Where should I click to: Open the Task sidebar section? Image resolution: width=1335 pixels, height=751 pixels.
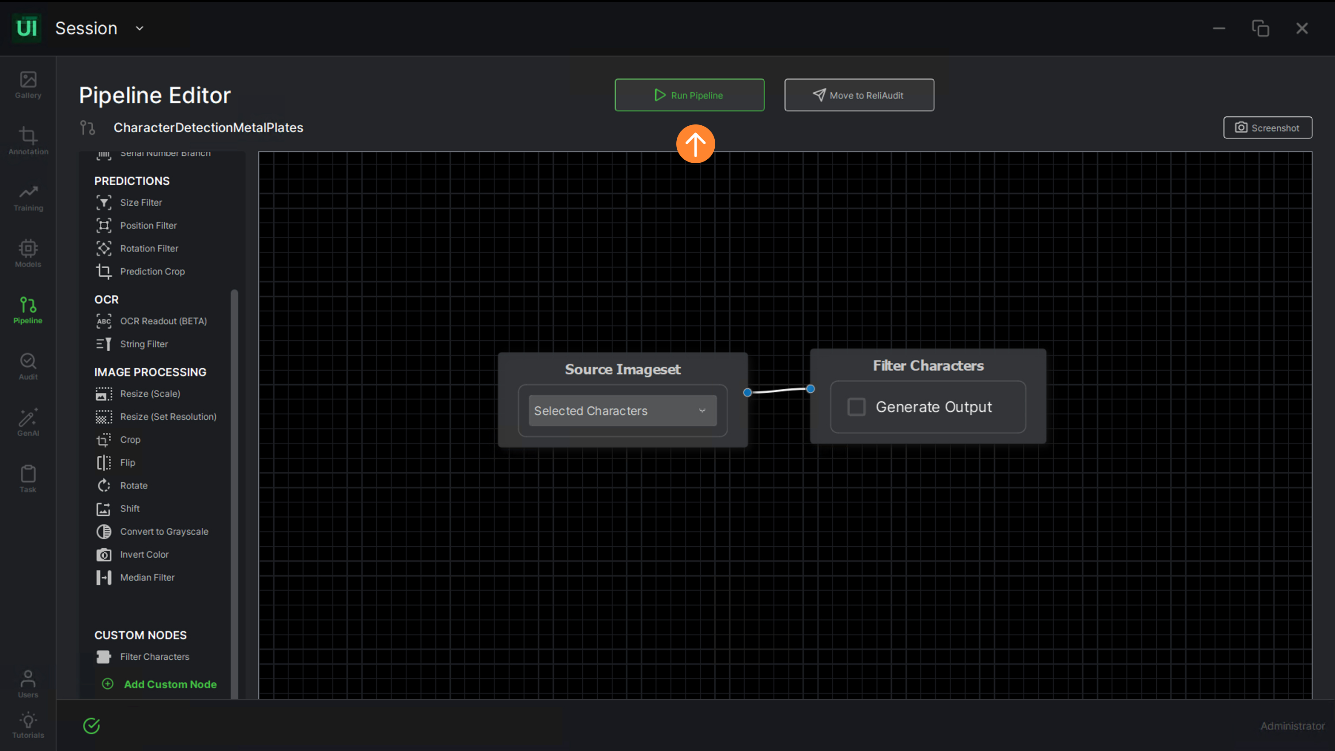[28, 479]
